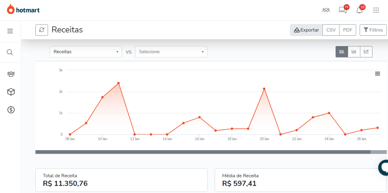
Task: Open the community people icon in header
Action: coord(326,10)
